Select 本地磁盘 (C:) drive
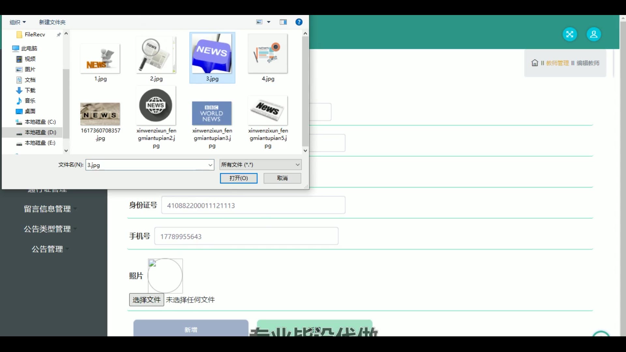 [x=40, y=122]
